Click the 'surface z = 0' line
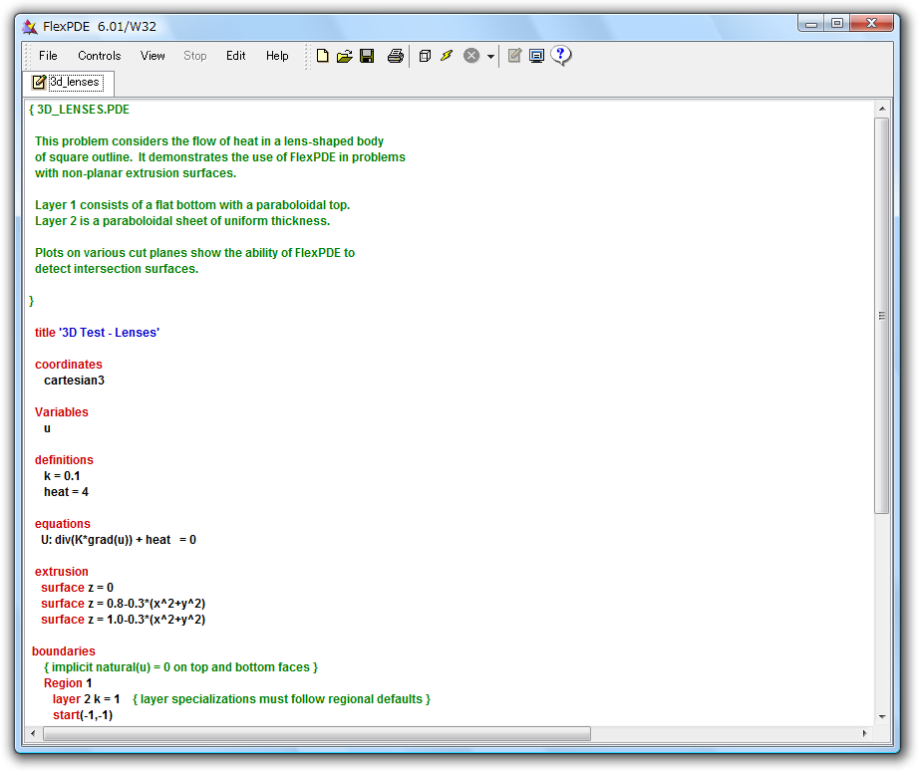The image size is (919, 771). (x=77, y=587)
